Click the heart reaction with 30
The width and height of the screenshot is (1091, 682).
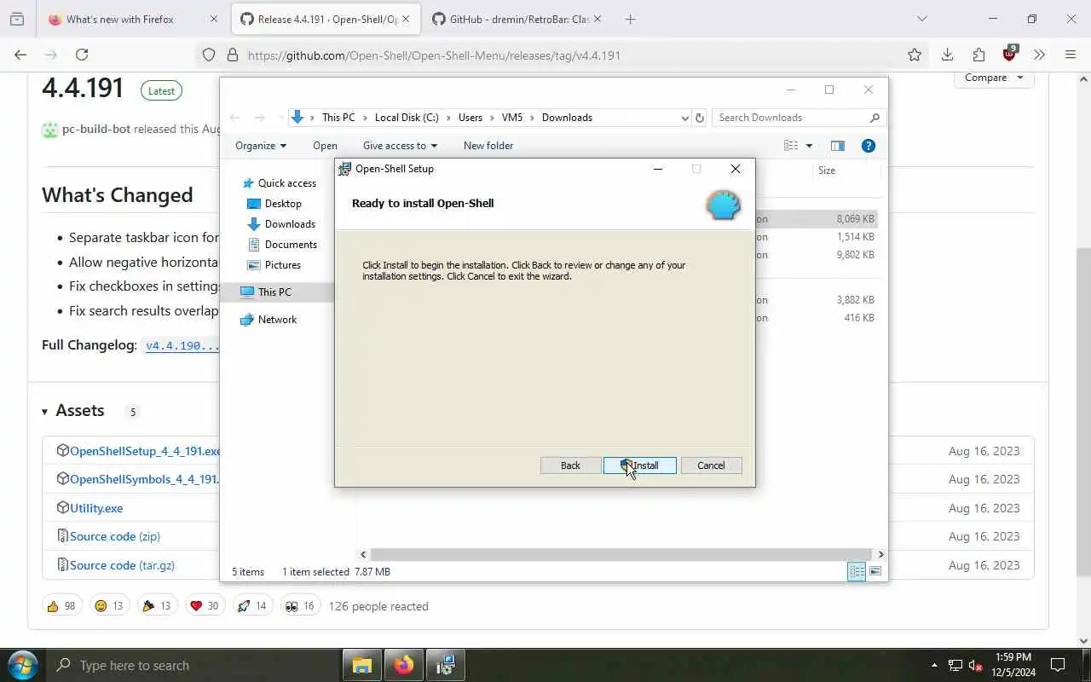(205, 606)
